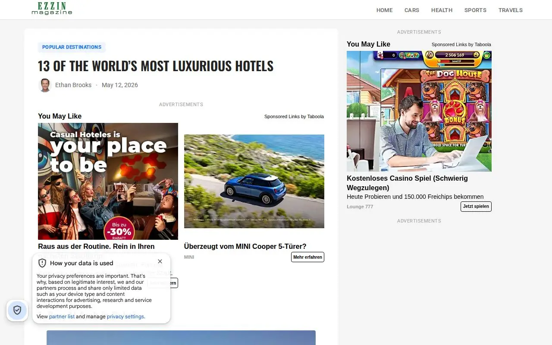Image resolution: width=552 pixels, height=345 pixels.
Task: Close the data usage privacy popup
Action: [160, 261]
